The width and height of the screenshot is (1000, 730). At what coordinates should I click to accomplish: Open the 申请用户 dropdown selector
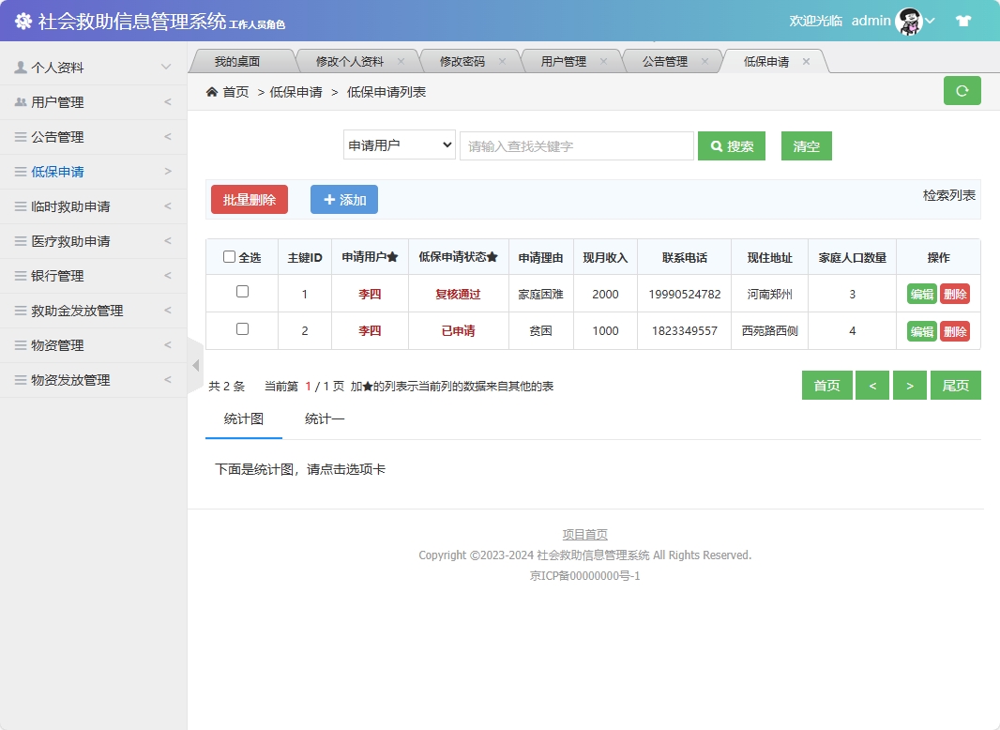(x=399, y=145)
